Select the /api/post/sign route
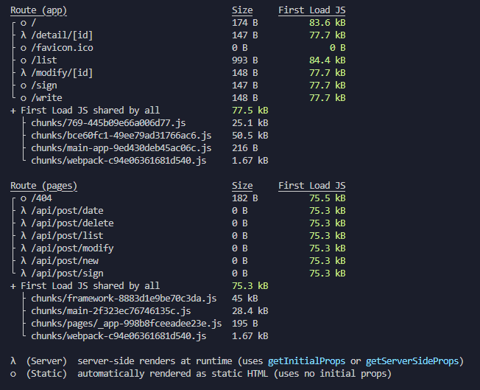 [67, 274]
